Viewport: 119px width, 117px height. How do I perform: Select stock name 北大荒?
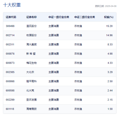pyautogui.click(x=30, y=91)
